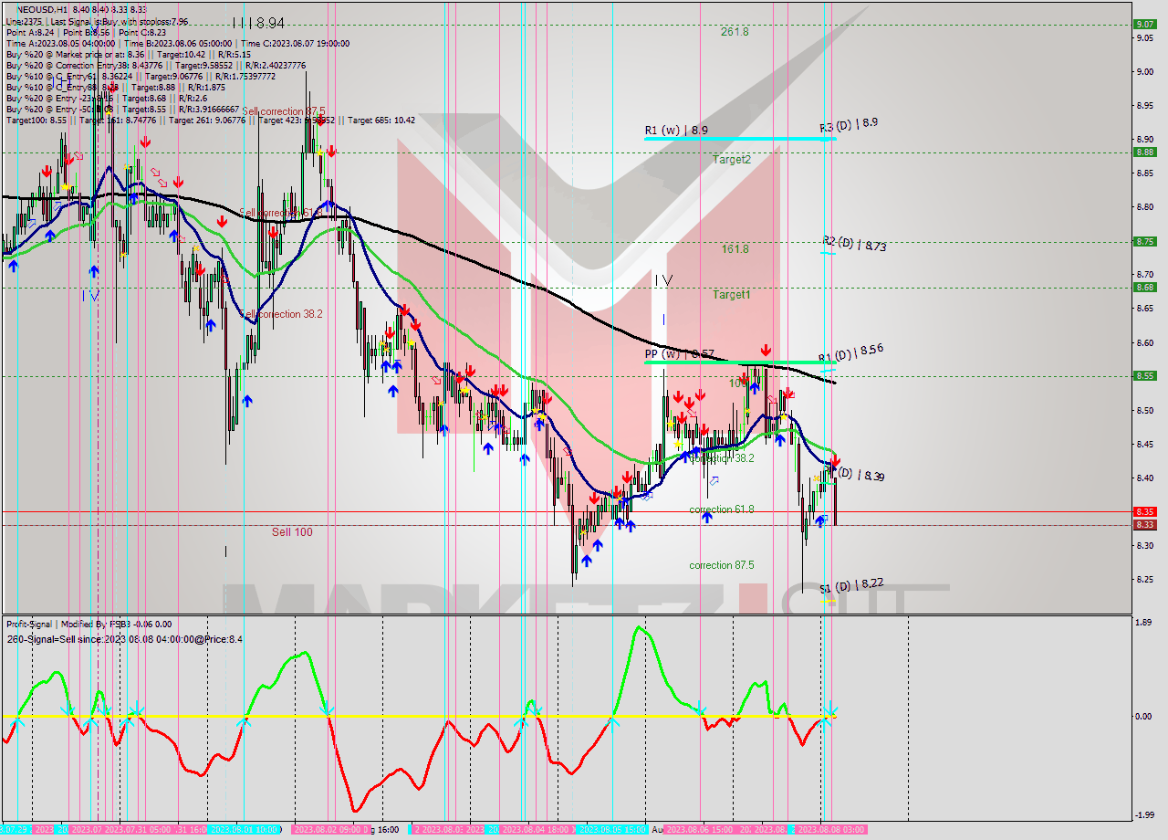This screenshot has width=1168, height=840.
Task: Click the 'Sell correction 87.5' label
Action: tap(283, 111)
